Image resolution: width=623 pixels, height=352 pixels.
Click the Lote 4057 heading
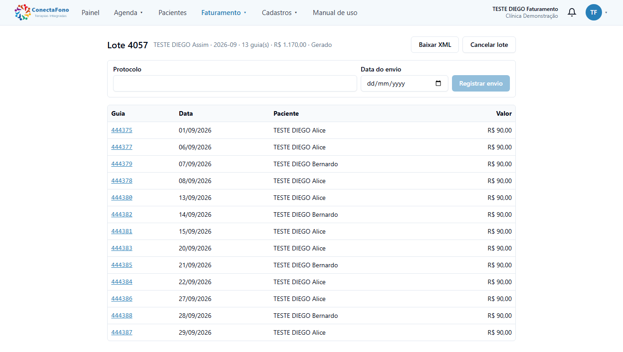point(128,45)
